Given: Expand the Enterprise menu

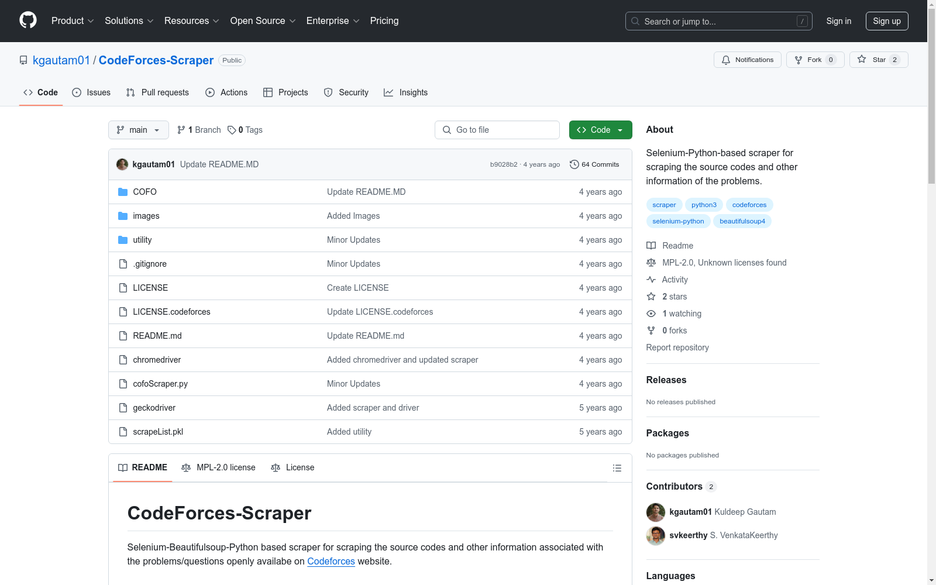Looking at the screenshot, I should click(x=333, y=21).
